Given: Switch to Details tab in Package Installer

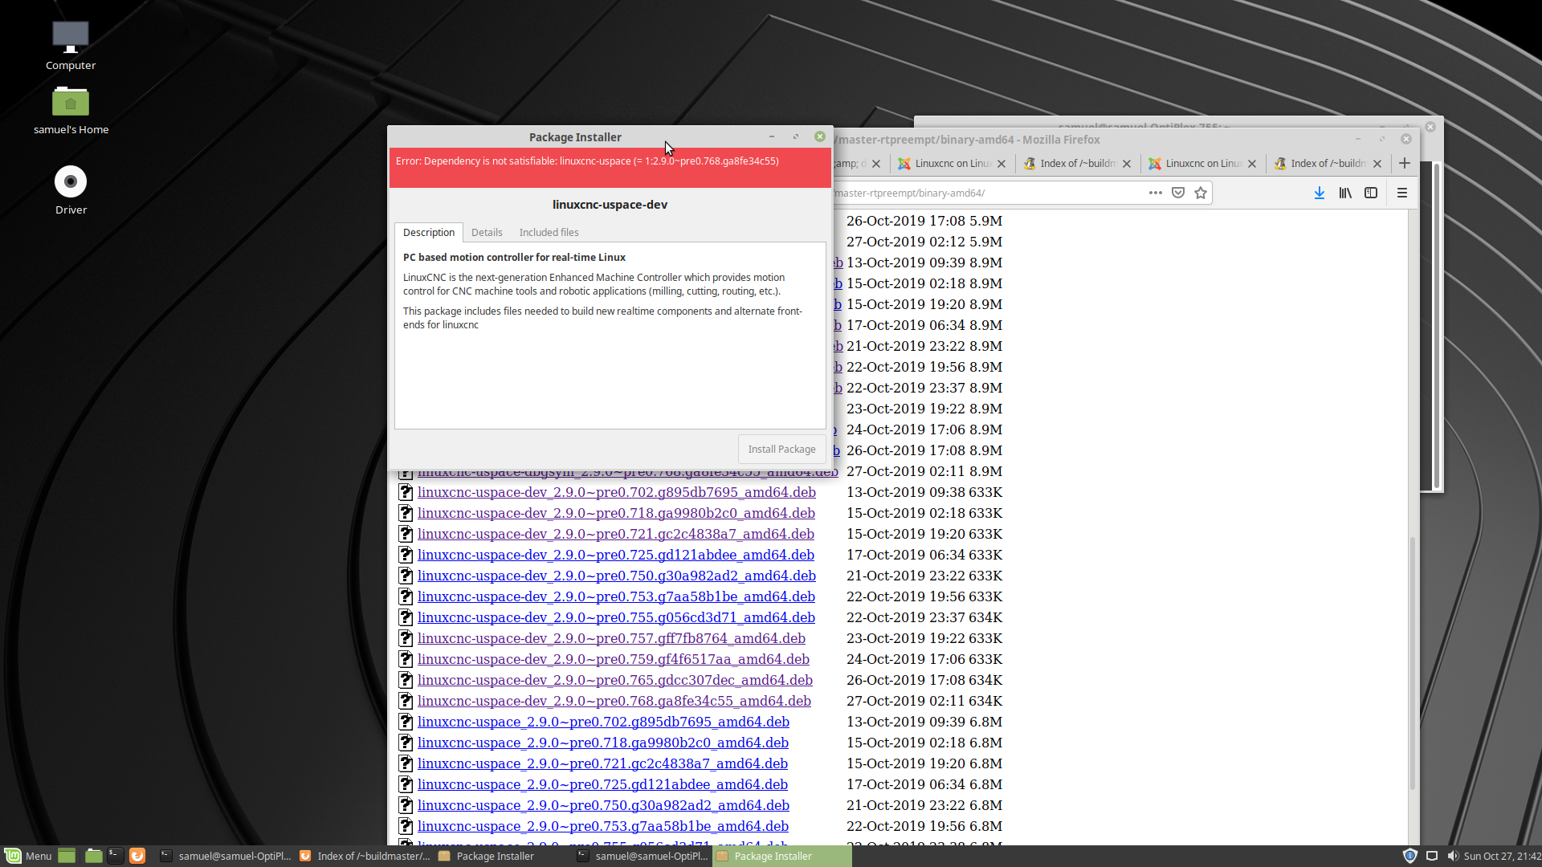Looking at the screenshot, I should pos(487,232).
